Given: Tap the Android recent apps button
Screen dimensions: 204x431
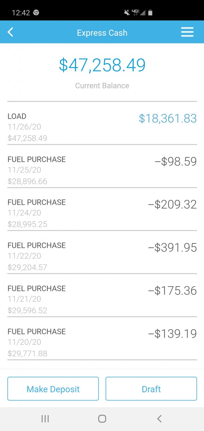Looking at the screenshot, I should 45,419.
